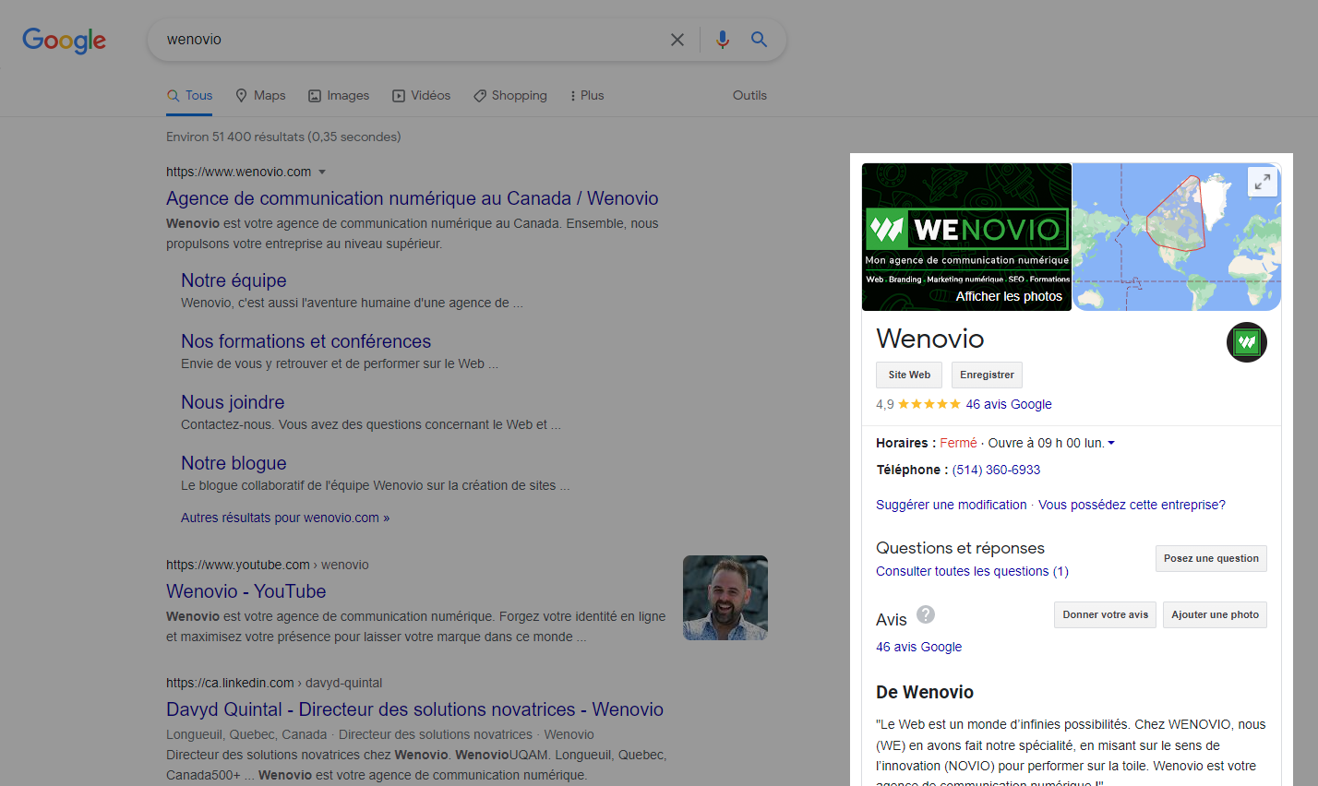This screenshot has width=1318, height=786.
Task: Open the Wenovio round logo icon
Action: point(1247,342)
